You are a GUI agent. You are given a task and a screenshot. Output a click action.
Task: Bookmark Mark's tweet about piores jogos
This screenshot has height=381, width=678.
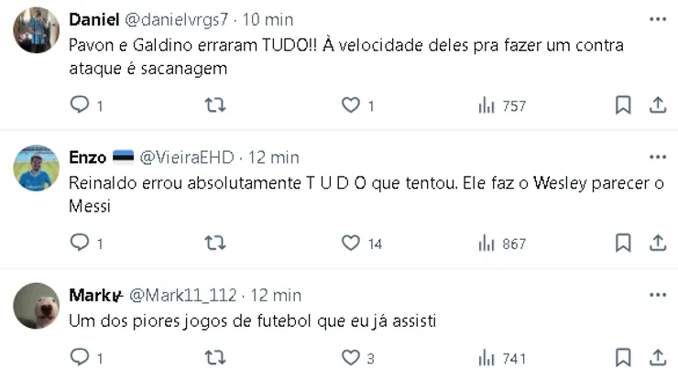623,356
